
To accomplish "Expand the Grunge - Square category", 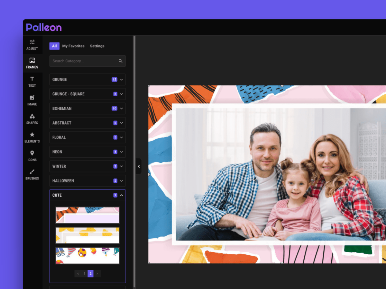I will pyautogui.click(x=87, y=94).
